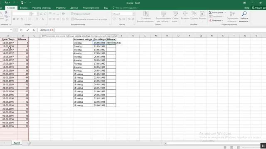Click the text orientation icon
This screenshot has height=149, width=266.
63,14
